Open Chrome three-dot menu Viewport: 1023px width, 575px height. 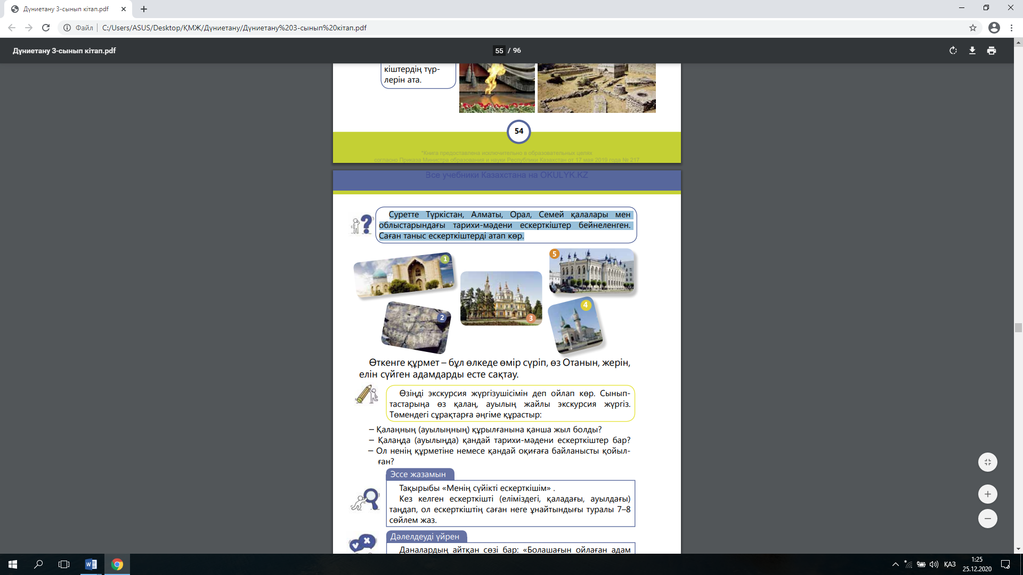1011,28
